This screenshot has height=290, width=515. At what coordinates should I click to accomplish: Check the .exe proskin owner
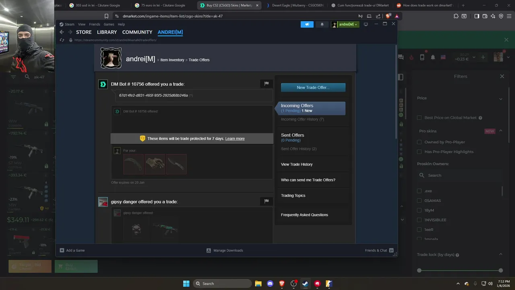(419, 191)
